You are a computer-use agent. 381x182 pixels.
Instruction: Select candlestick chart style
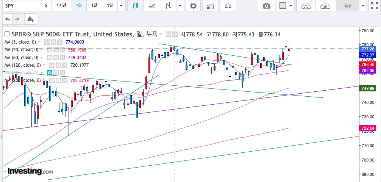(136, 6)
